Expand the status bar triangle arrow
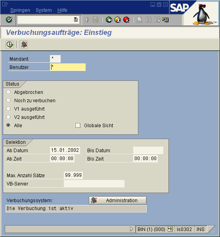Image resolution: width=220 pixels, height=237 pixels. click(x=131, y=229)
